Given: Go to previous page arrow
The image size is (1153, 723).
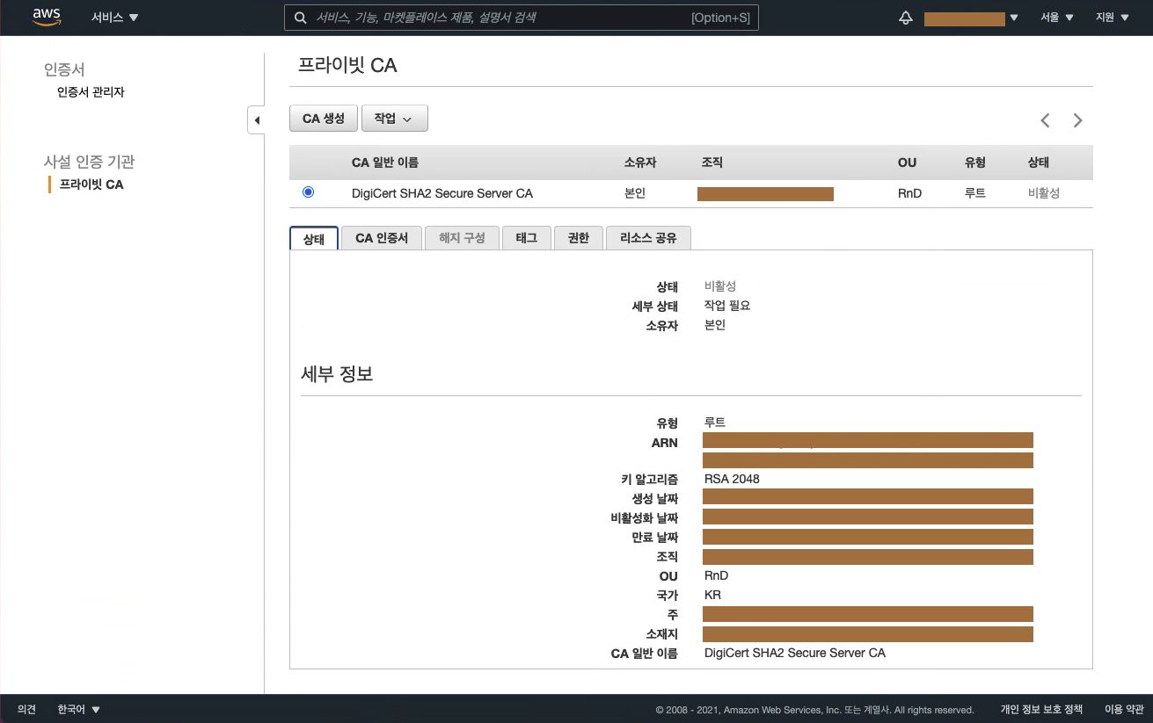Looking at the screenshot, I should pos(1045,120).
